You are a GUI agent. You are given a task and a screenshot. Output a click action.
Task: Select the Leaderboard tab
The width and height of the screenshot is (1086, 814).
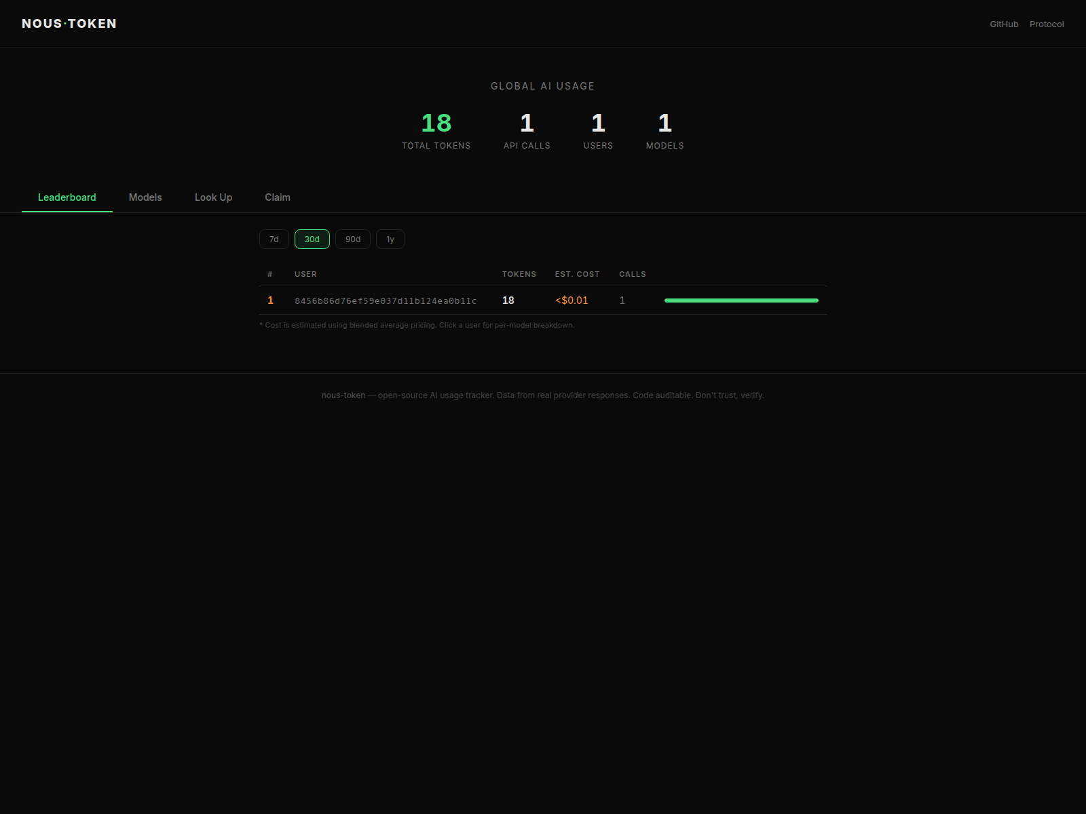tap(67, 197)
